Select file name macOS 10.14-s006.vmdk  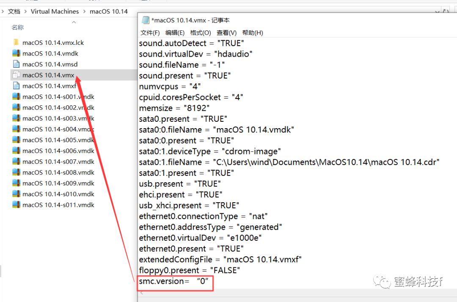[58, 151]
